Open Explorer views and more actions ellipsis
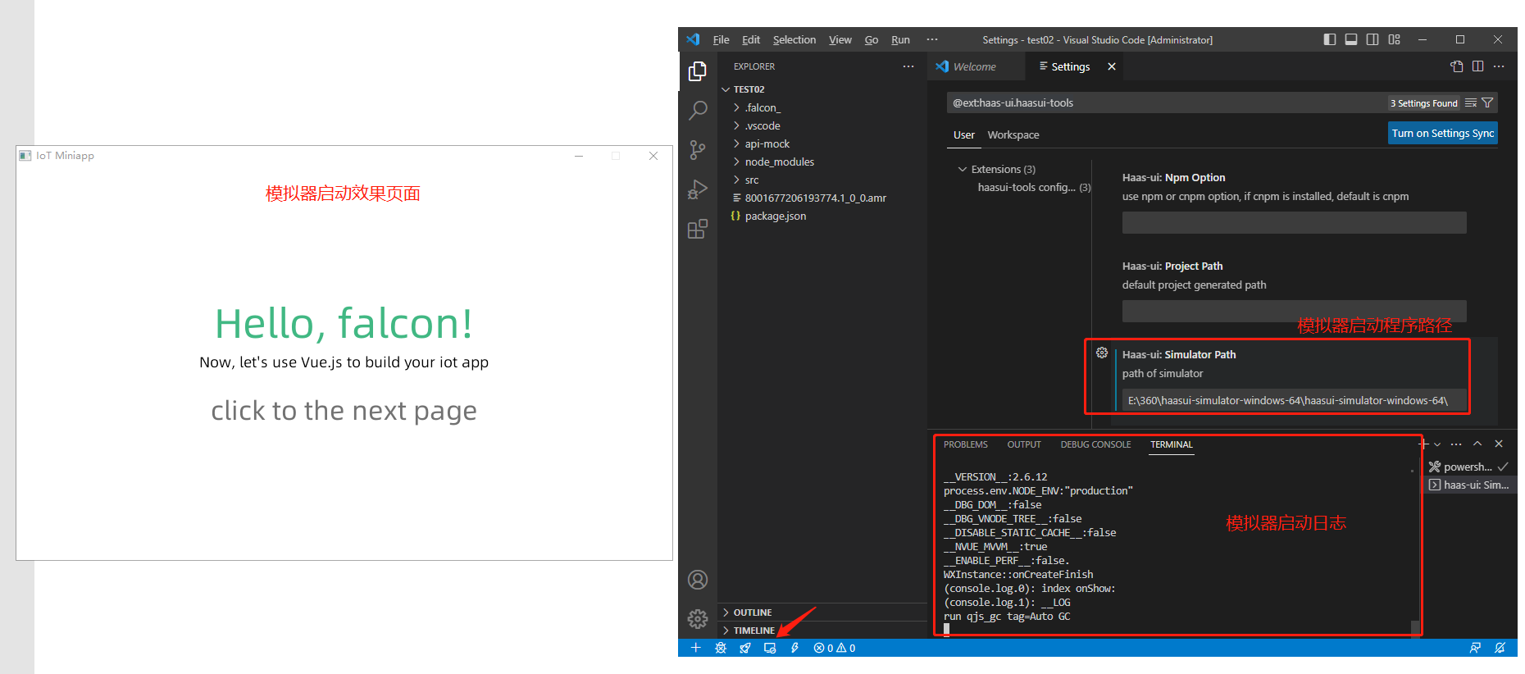Screen dimensions: 1525x674 (908, 66)
